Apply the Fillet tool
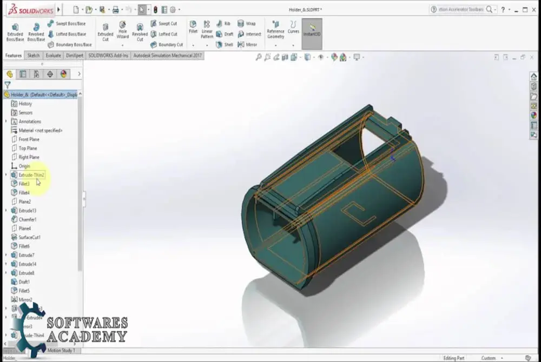 point(193,27)
